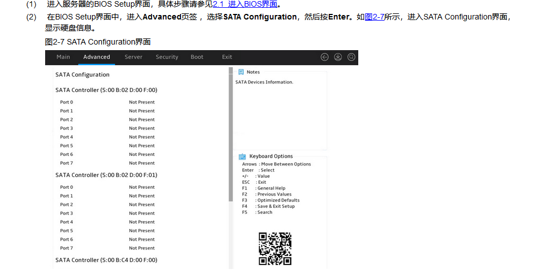The height and width of the screenshot is (279, 536).
Task: Click Port 6 under controller F:01
Action: [66, 239]
